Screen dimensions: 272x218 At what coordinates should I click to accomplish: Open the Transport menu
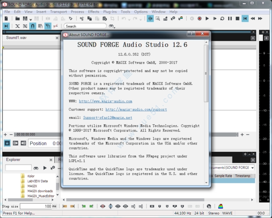58,12
